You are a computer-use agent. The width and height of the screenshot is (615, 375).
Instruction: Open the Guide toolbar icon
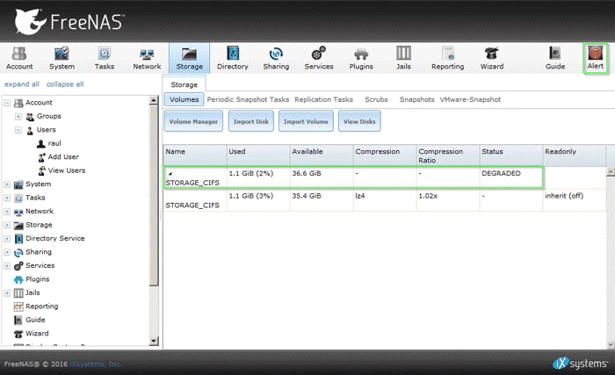(555, 58)
